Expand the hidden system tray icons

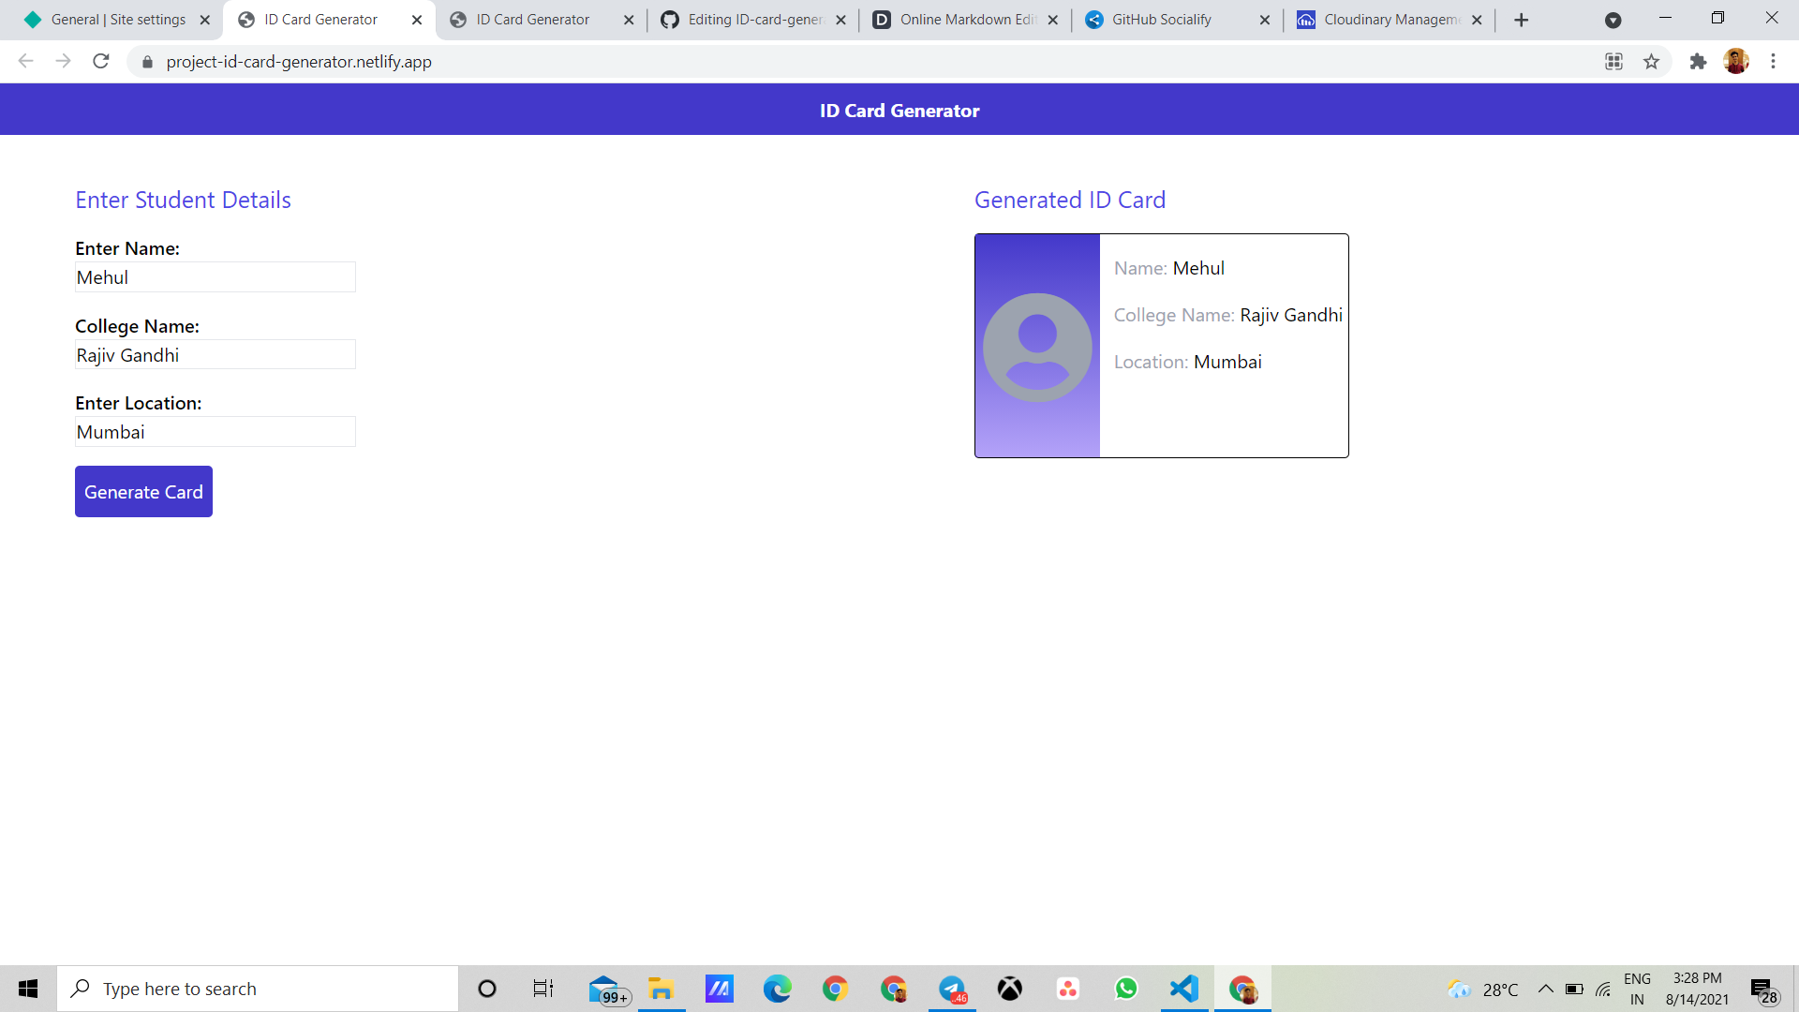click(x=1546, y=989)
